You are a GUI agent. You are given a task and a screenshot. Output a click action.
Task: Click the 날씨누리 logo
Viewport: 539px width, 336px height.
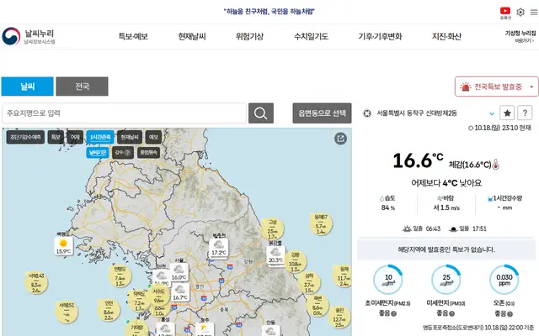click(x=29, y=36)
